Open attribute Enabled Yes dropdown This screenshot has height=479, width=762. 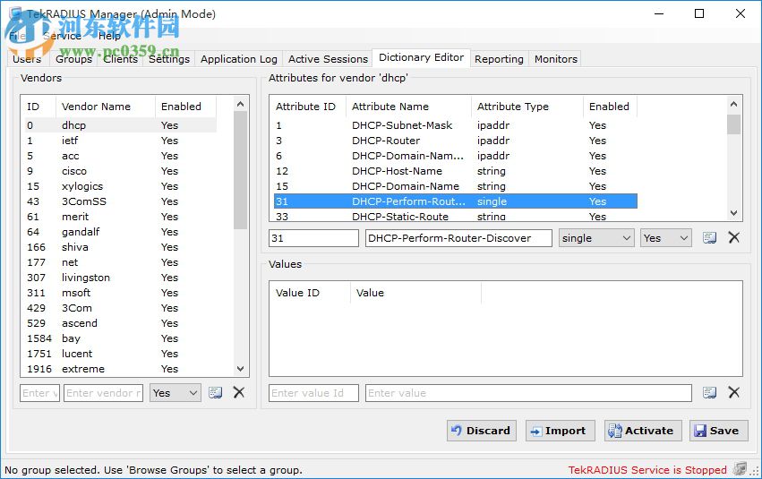(666, 238)
